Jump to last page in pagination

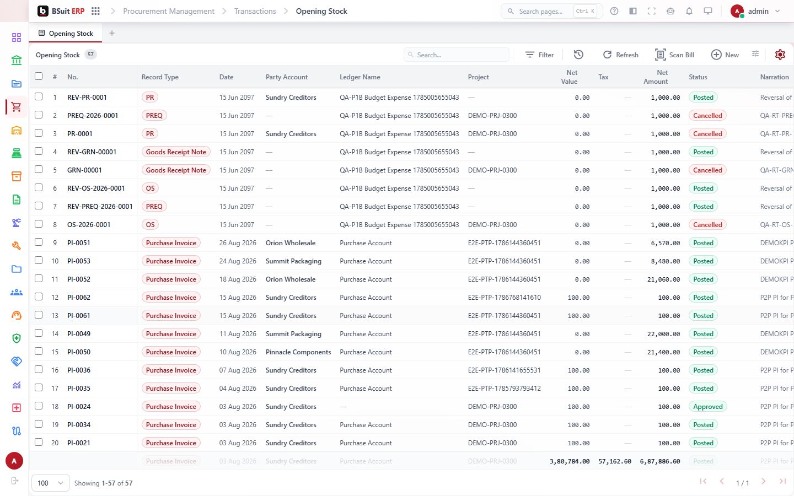(x=782, y=482)
